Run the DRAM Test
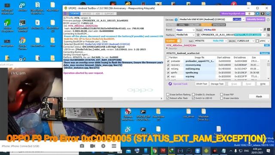Image resolution: width=275 pixels, height=155 pixels. (x=202, y=84)
